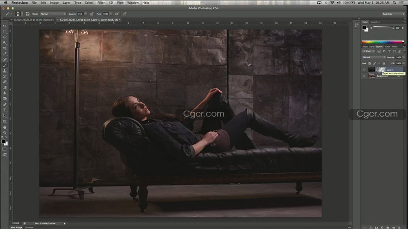
Task: Select the Path Selection tool
Action: pos(5,116)
